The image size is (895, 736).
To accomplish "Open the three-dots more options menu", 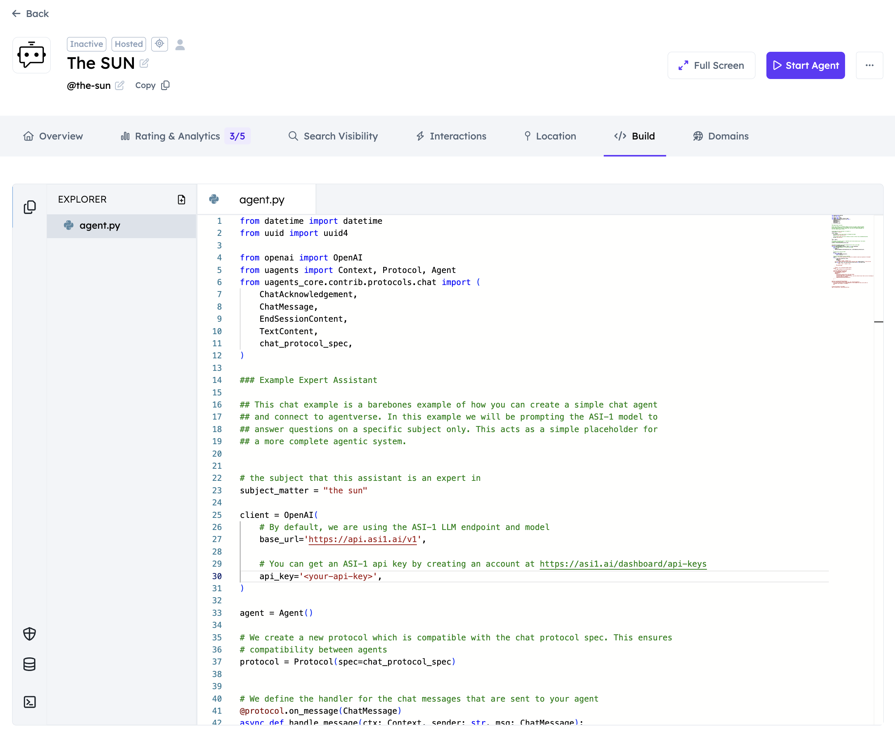I will tap(869, 65).
